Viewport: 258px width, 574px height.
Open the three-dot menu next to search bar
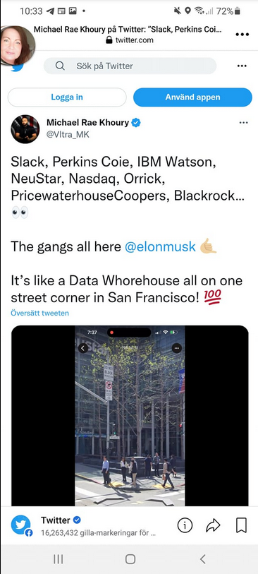(242, 66)
